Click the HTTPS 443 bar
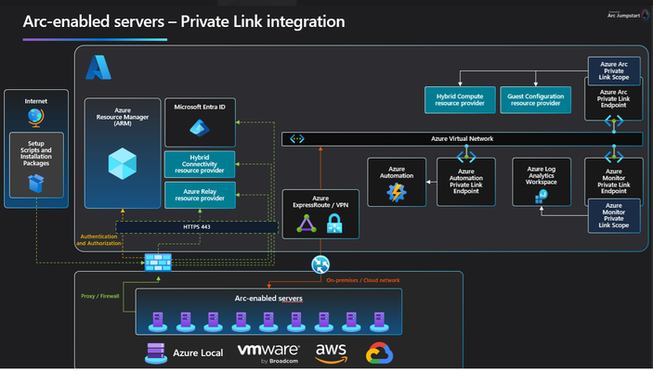Screen dimensions: 653x371 tap(197, 227)
